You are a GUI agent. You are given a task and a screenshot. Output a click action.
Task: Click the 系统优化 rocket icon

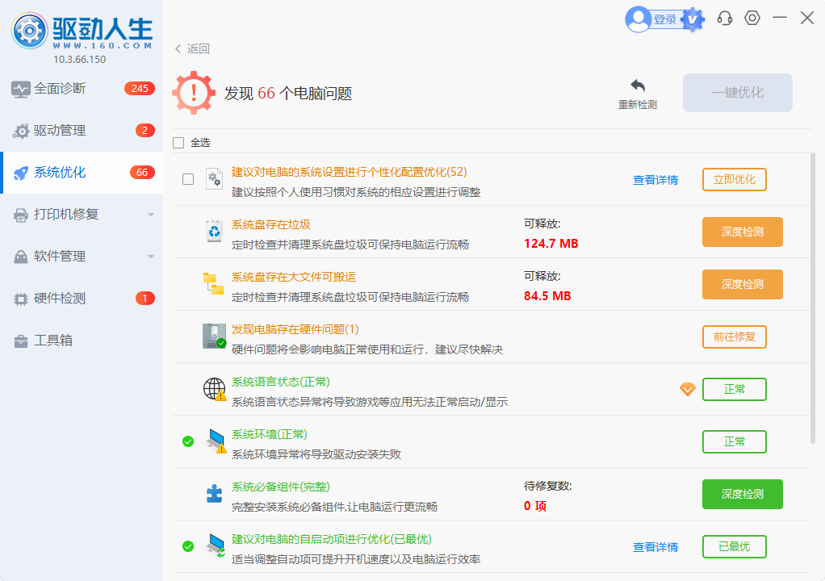pyautogui.click(x=20, y=173)
